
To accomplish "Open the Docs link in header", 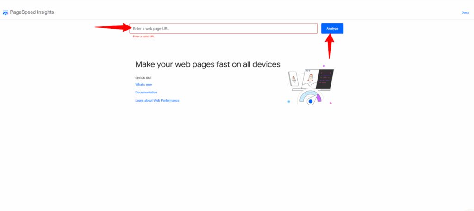I will pos(465,12).
